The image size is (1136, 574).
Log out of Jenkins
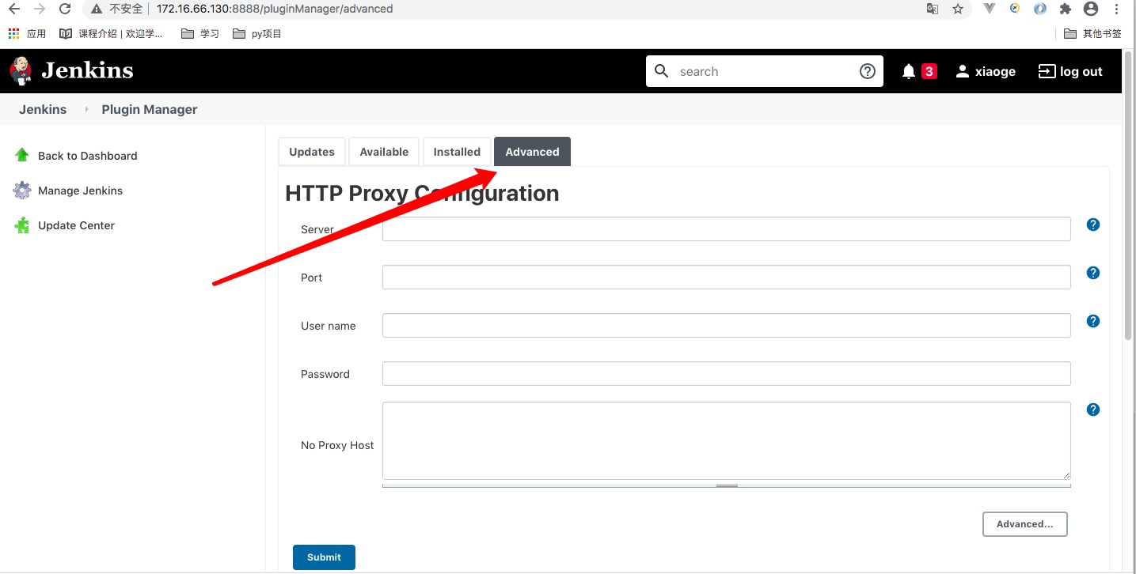pyautogui.click(x=1070, y=71)
